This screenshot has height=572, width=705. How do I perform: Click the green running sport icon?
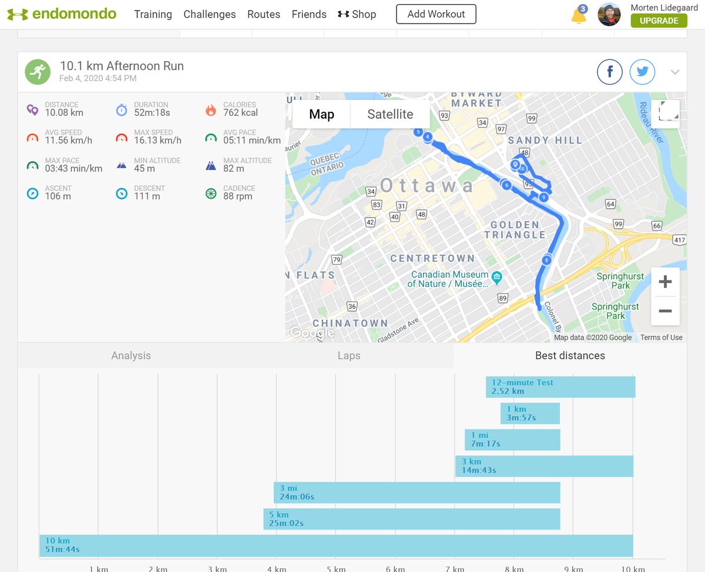37,72
